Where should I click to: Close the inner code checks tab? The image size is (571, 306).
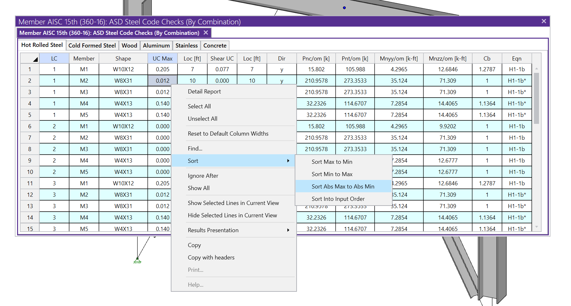pos(206,33)
